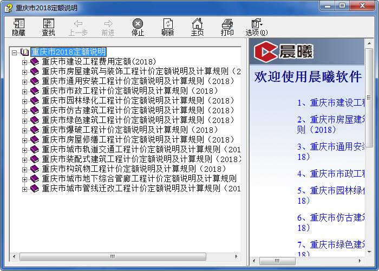Viewport: 379px width, 271px height.
Task: Click book icon beside 市政工程 entry
Action: click(35, 91)
